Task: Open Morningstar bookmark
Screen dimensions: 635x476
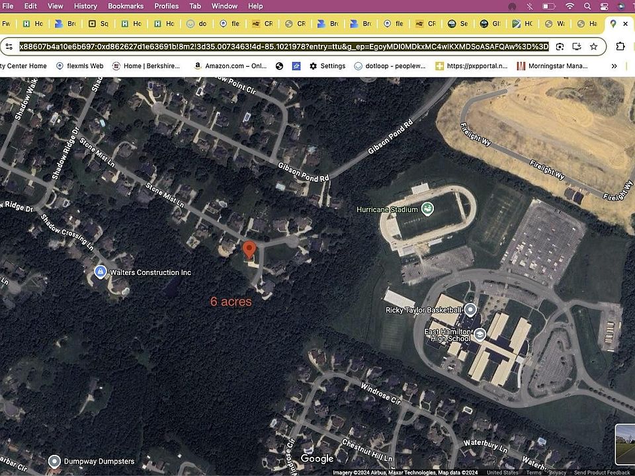Action: (x=553, y=66)
